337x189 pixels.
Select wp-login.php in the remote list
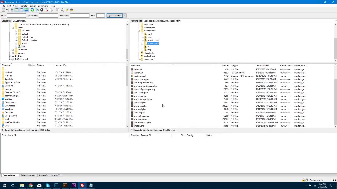coord(140,106)
